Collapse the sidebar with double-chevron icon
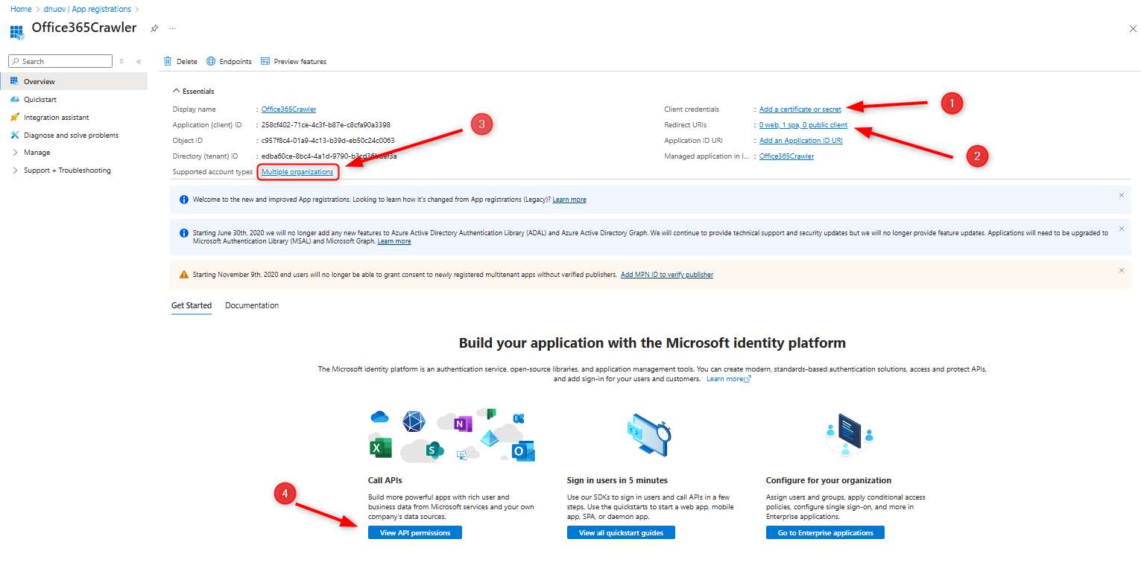The image size is (1141, 583). [x=139, y=62]
